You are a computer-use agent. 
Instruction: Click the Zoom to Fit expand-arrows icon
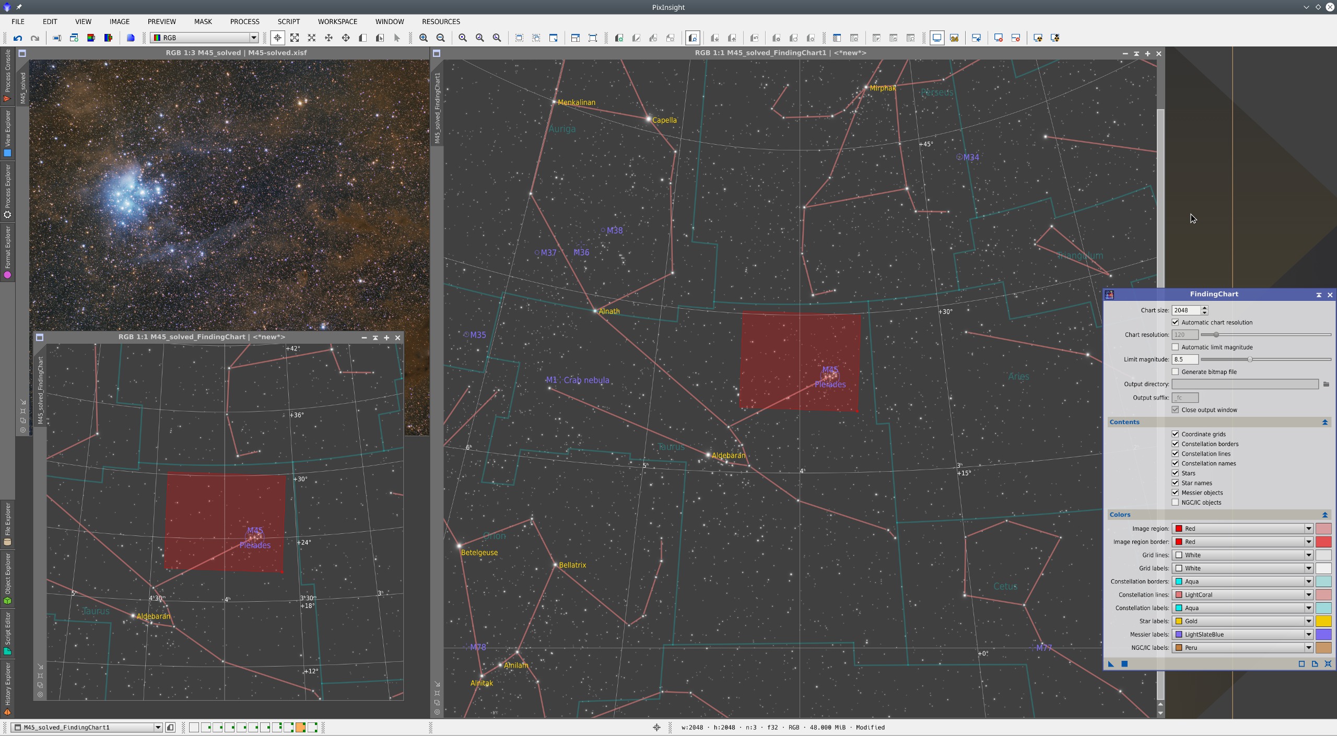[x=295, y=38]
